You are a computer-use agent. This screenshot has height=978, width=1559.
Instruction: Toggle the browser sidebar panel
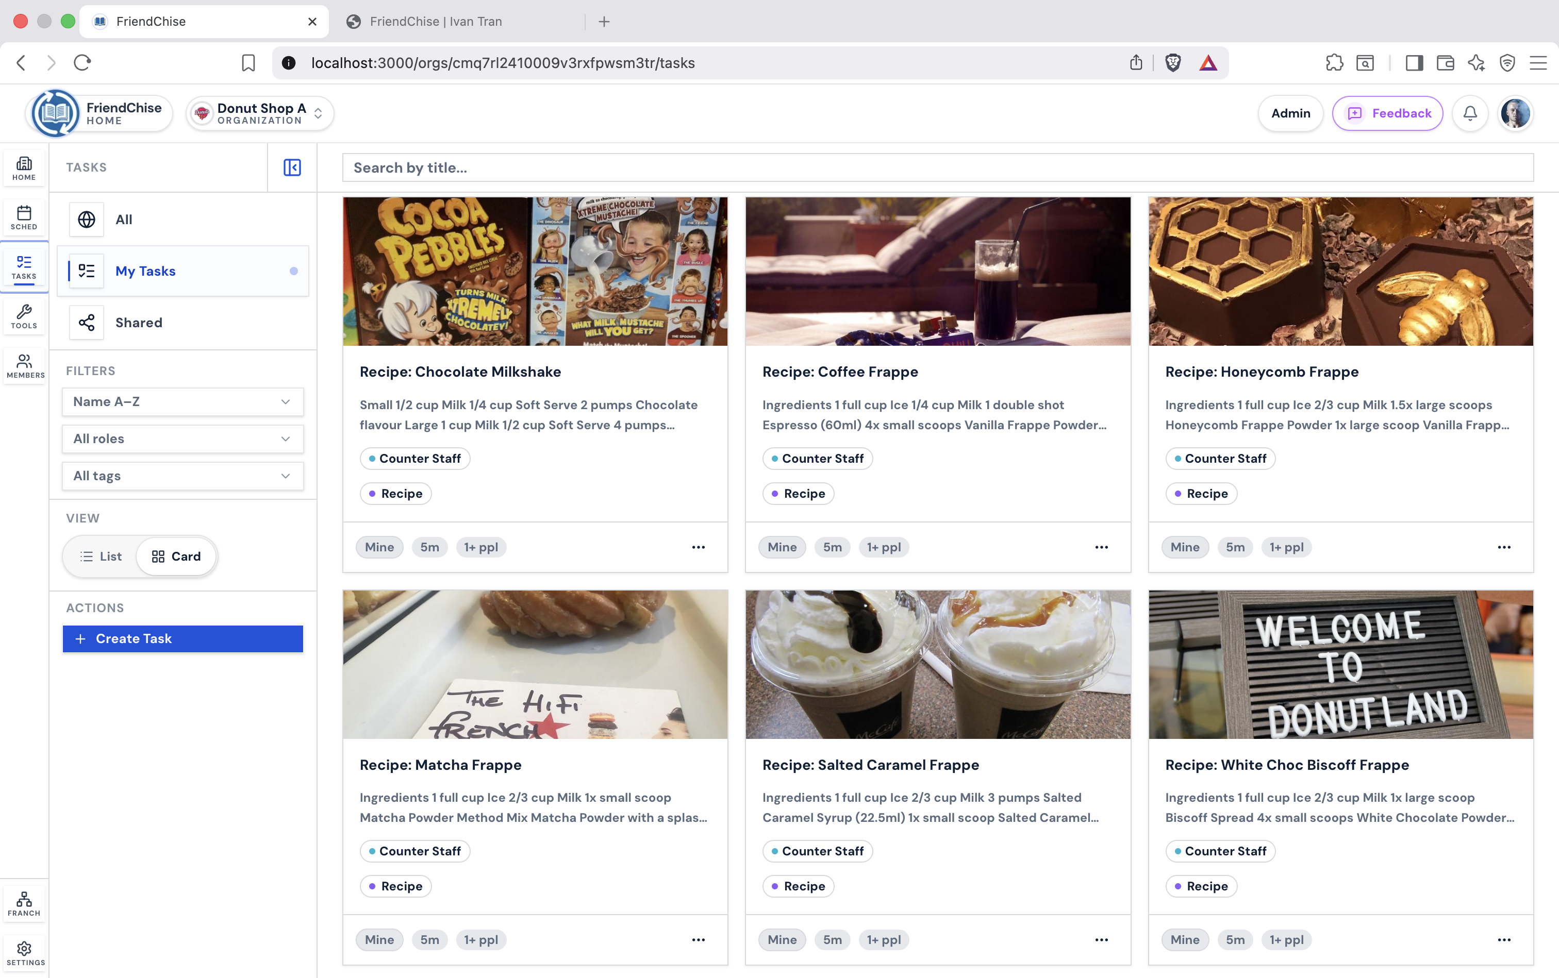1414,63
